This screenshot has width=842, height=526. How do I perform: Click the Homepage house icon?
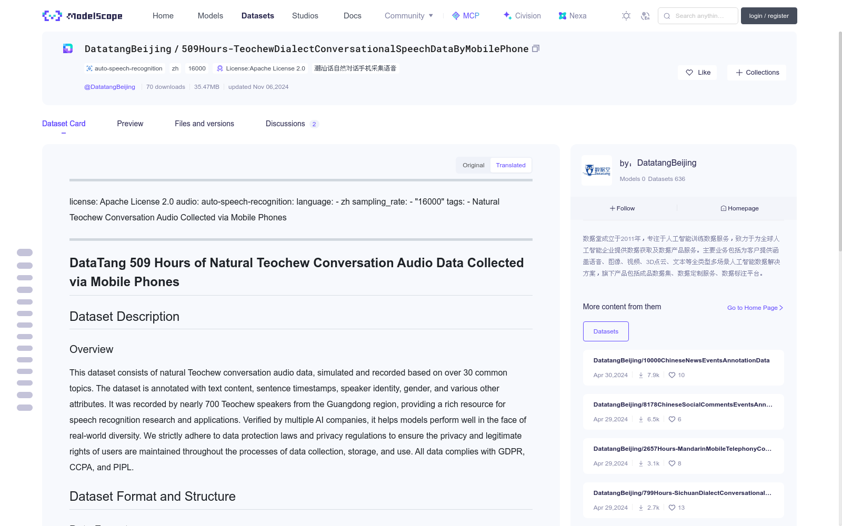click(x=724, y=208)
